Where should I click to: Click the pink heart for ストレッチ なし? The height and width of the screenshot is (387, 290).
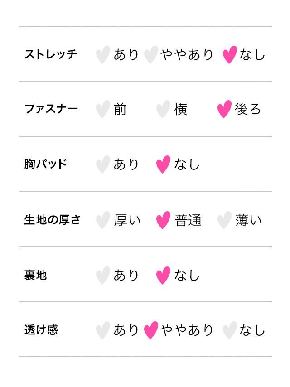230,55
